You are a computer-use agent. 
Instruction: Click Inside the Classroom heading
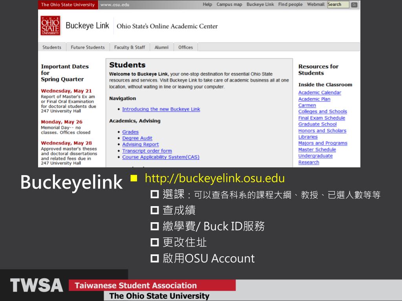point(325,85)
